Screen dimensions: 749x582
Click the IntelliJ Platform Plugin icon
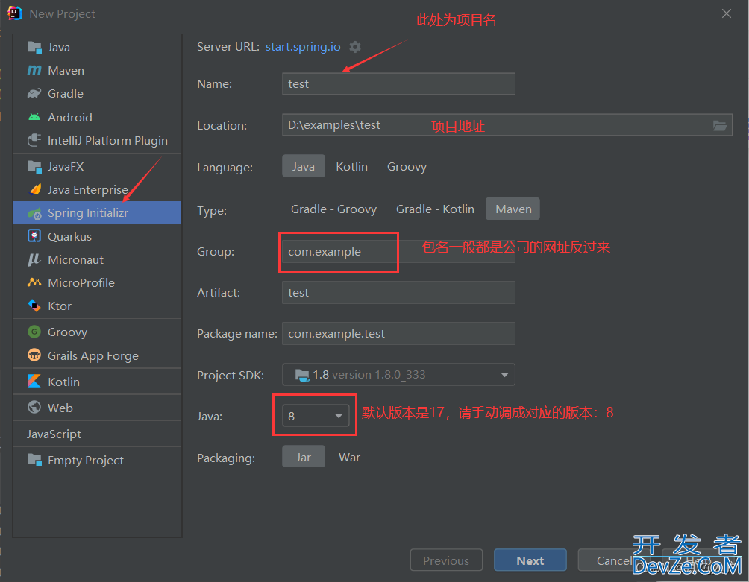tap(34, 140)
